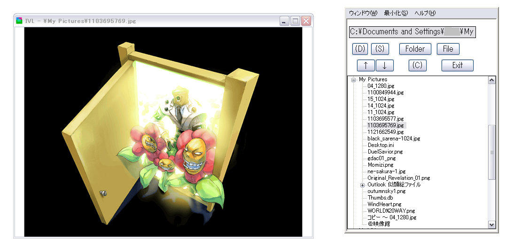Collapse the My Pictures tree node

click(x=353, y=80)
